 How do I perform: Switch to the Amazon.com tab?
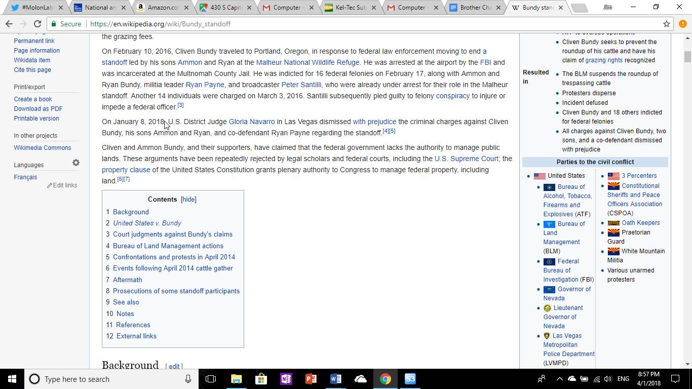click(162, 8)
